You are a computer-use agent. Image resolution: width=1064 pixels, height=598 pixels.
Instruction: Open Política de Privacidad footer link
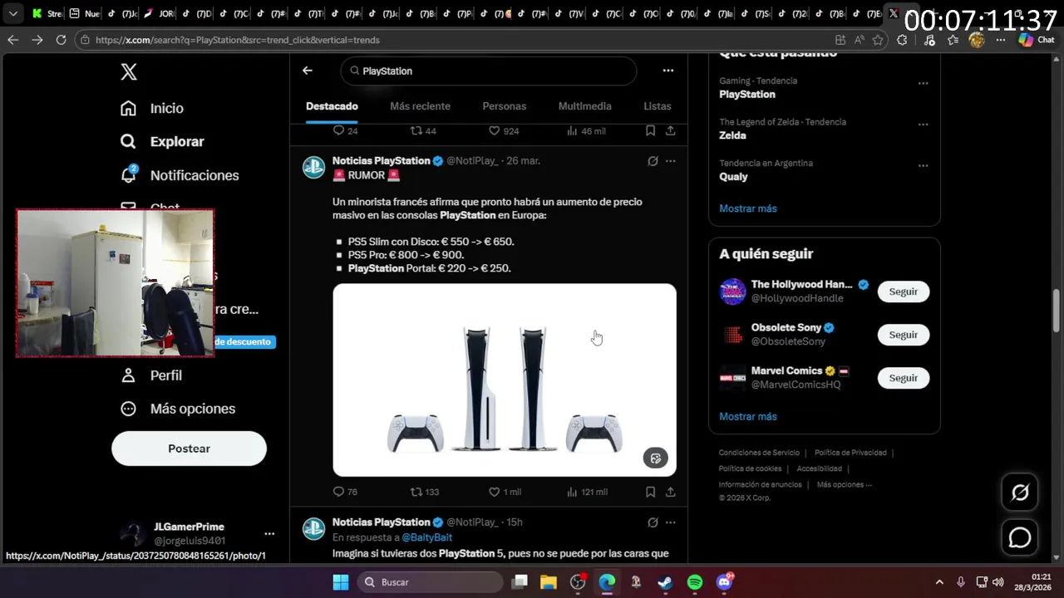(850, 453)
